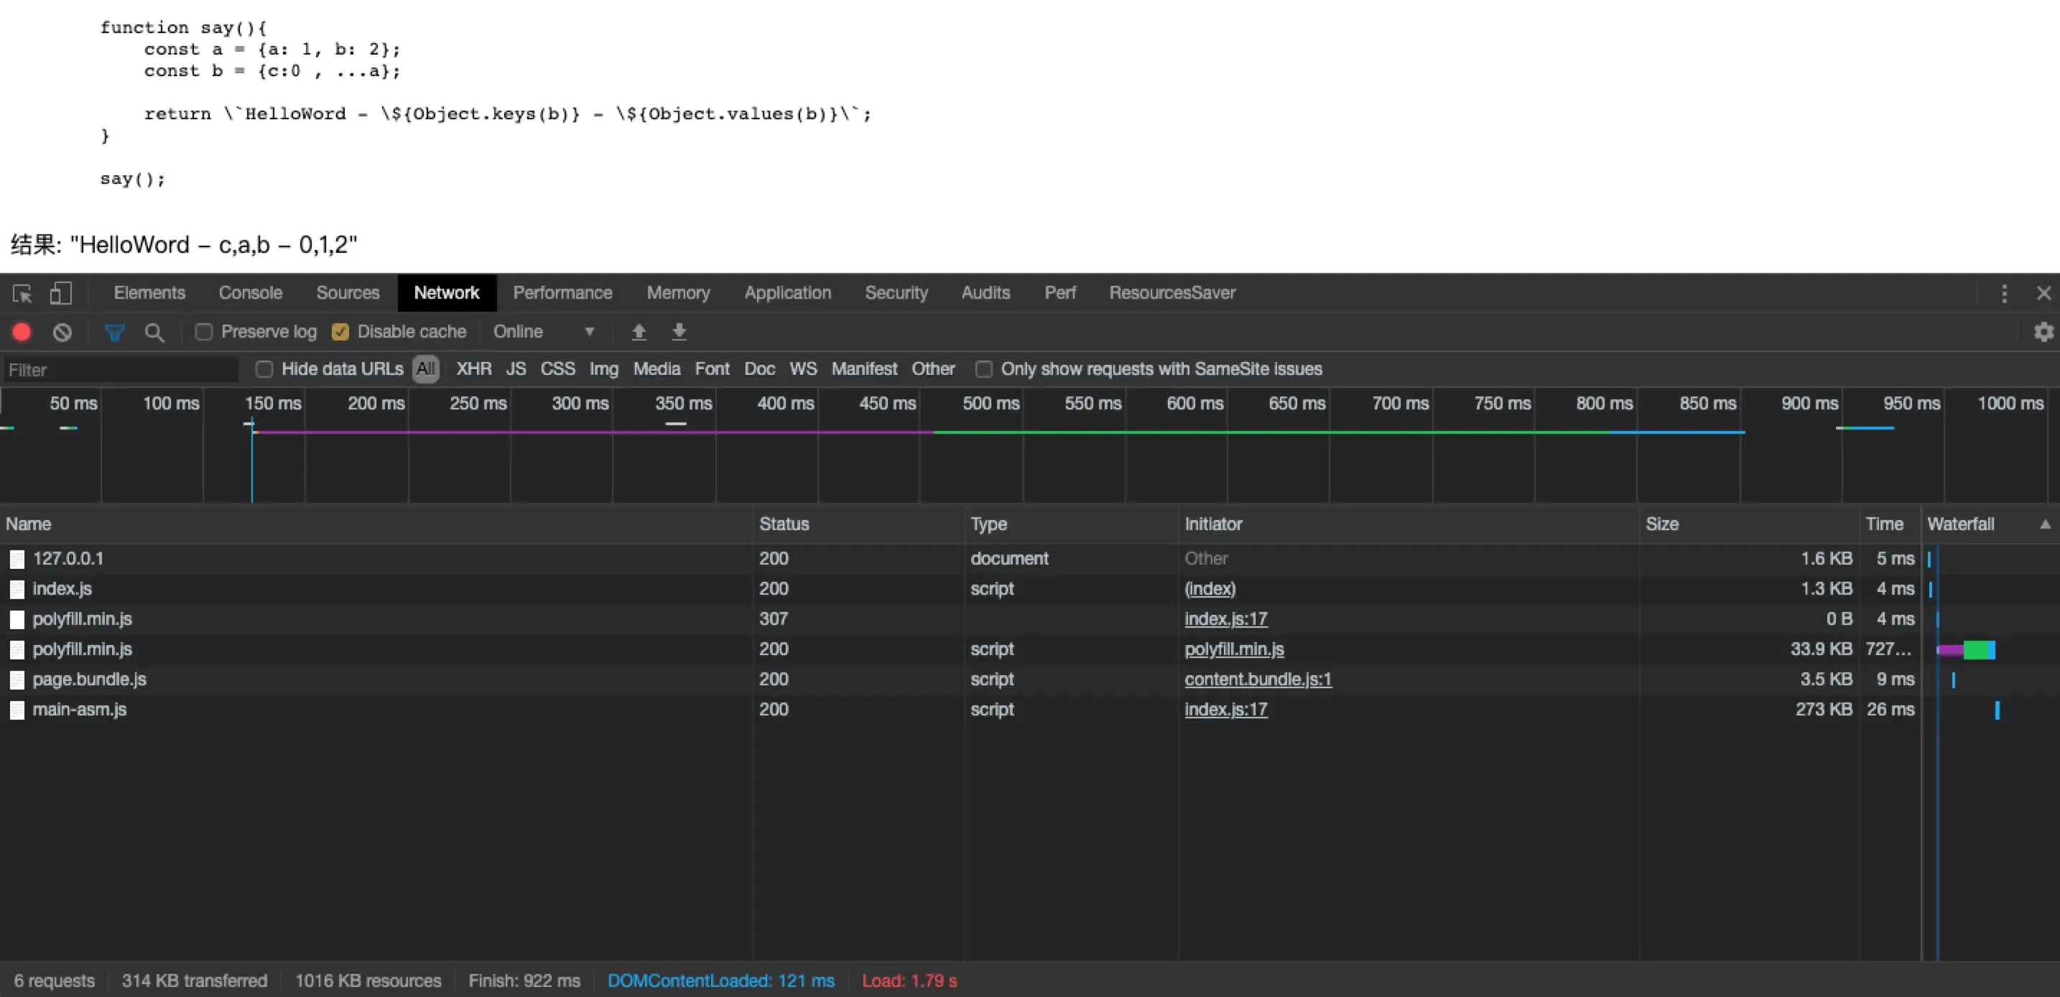Switch to the Console tab

pos(250,292)
